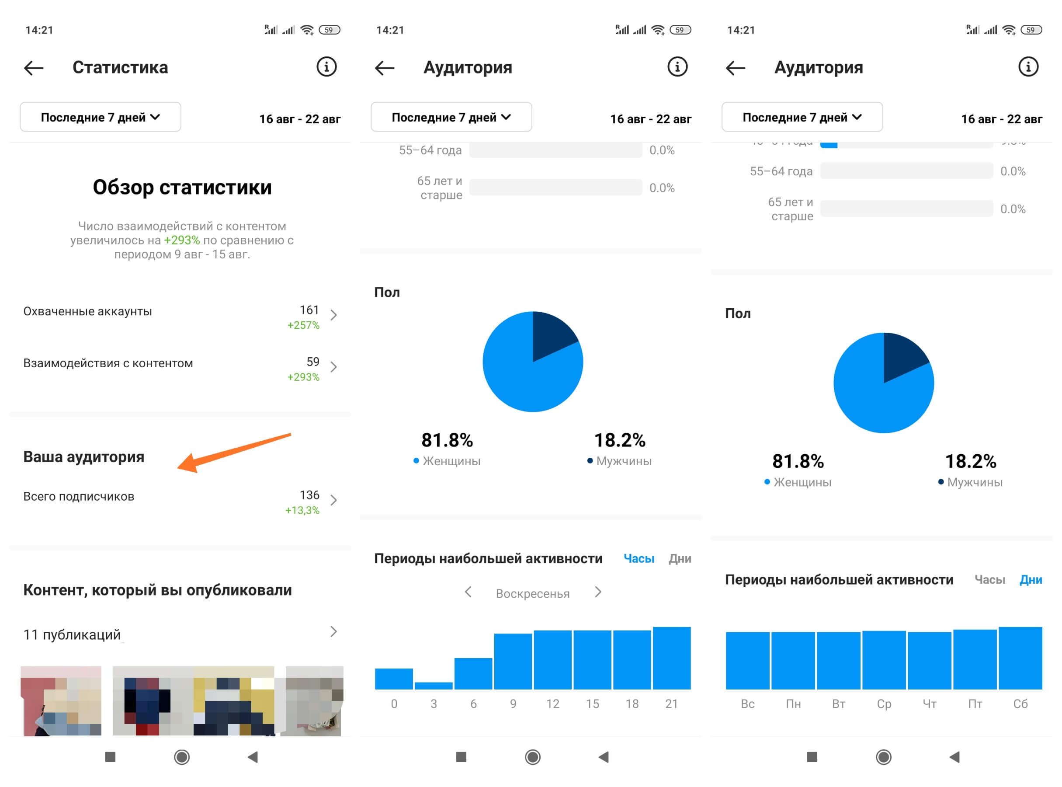Tap the 9 hour activity bar
Viewport: 1062px width, 787px height.
(514, 662)
